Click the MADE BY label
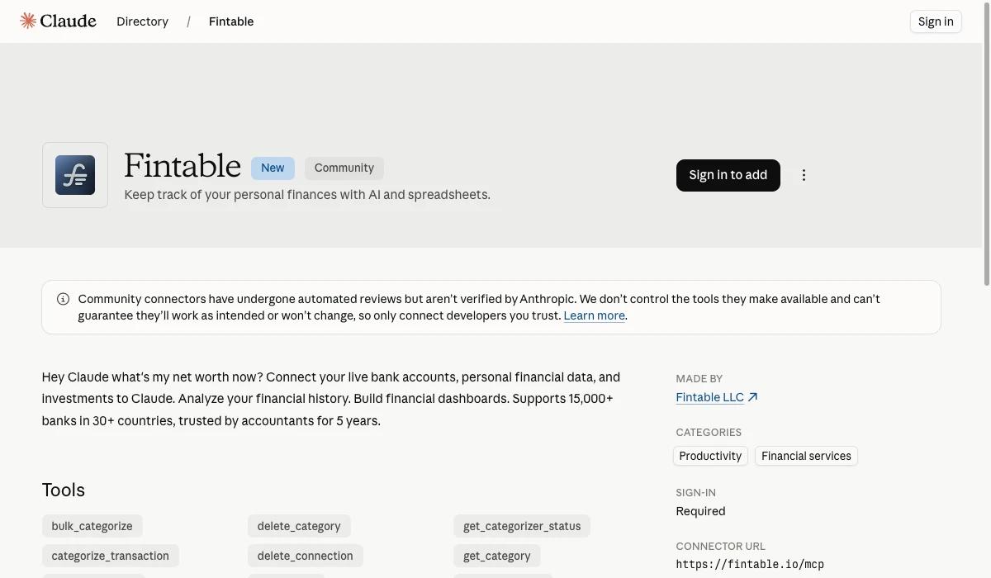Viewport: 991px width, 578px height. (x=699, y=378)
